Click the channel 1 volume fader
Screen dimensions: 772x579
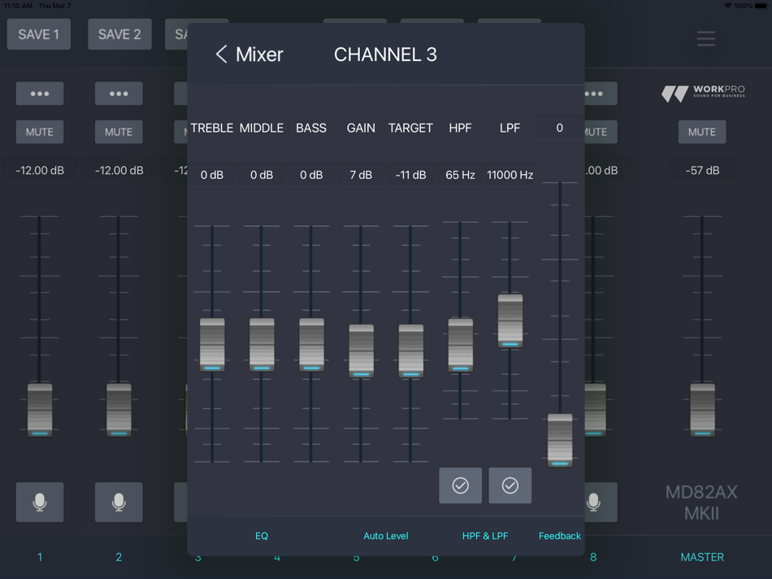[x=40, y=410]
